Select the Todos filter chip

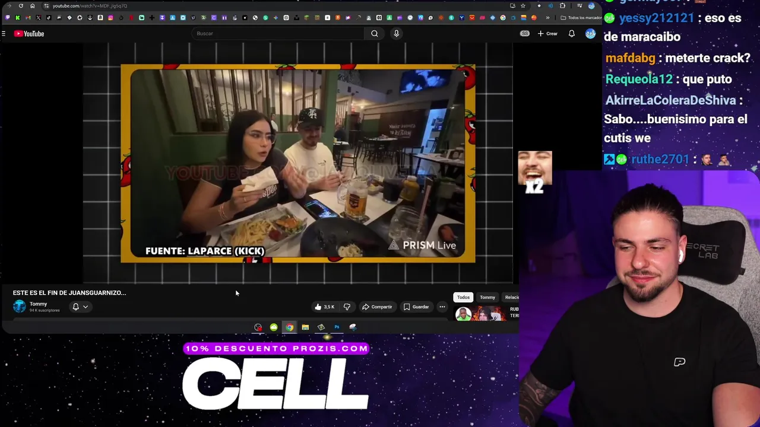tap(463, 297)
